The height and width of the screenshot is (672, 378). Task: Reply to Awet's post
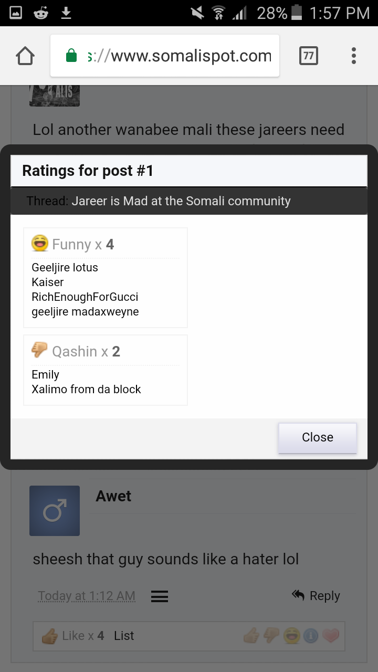point(316,596)
